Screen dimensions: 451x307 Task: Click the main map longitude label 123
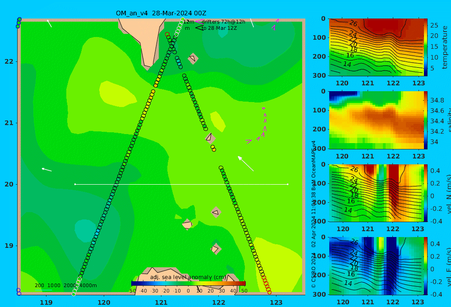[276, 302]
